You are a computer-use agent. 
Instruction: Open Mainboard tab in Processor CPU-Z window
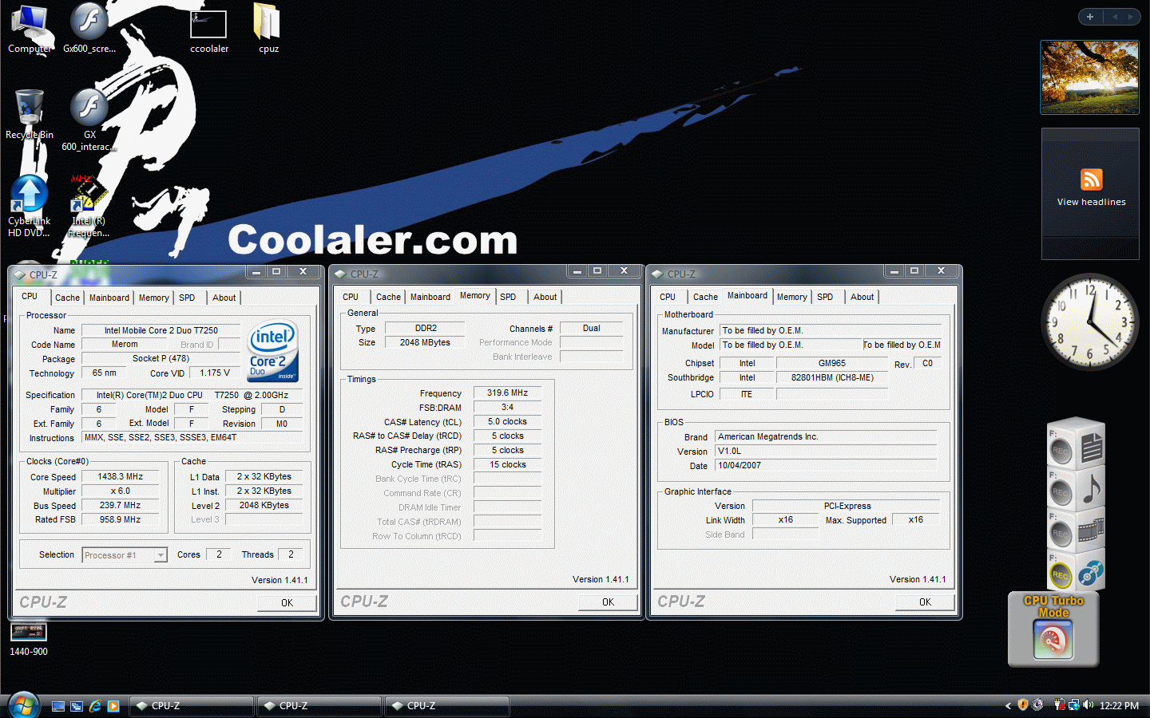tap(109, 298)
